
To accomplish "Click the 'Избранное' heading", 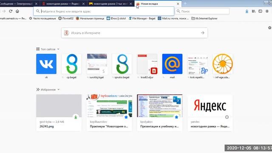I will coord(48,90).
